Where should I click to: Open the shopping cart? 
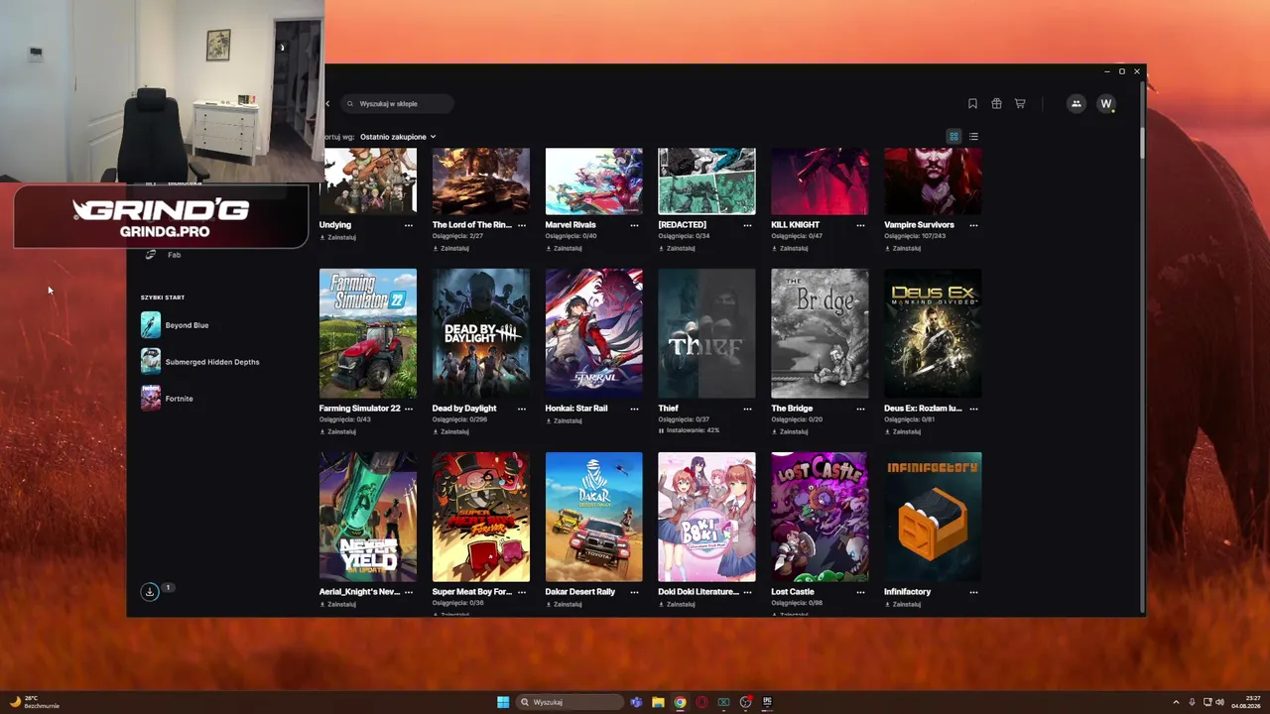tap(1020, 103)
